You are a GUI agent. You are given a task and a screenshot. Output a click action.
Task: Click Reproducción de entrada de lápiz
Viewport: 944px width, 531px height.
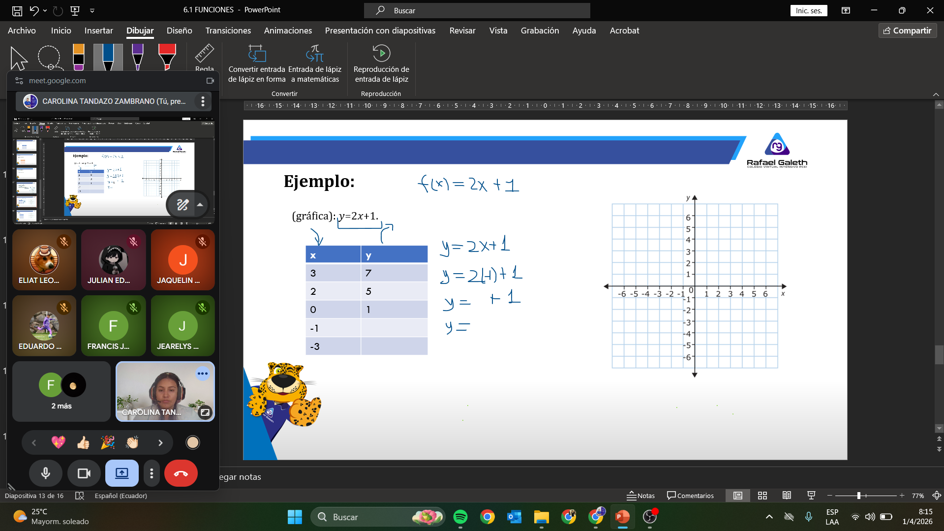pyautogui.click(x=381, y=64)
